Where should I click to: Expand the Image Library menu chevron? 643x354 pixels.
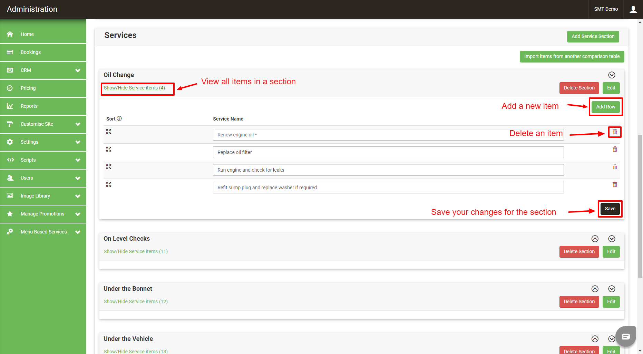coord(78,196)
